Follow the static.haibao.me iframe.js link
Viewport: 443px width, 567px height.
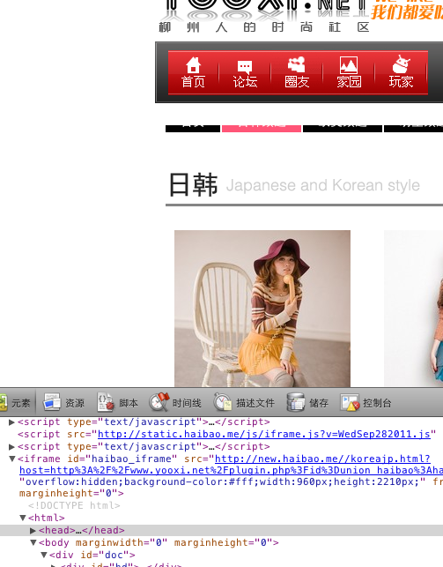264,434
